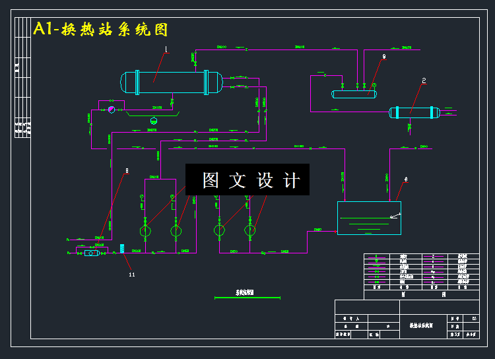Screen dimensions: 495x359
Task: Select the third green pump from left
Action: [x=219, y=230]
